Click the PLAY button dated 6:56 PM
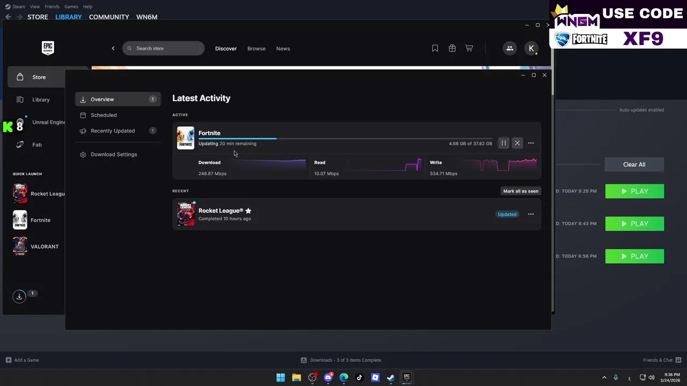Viewport: 687px width, 386px height. click(x=634, y=256)
